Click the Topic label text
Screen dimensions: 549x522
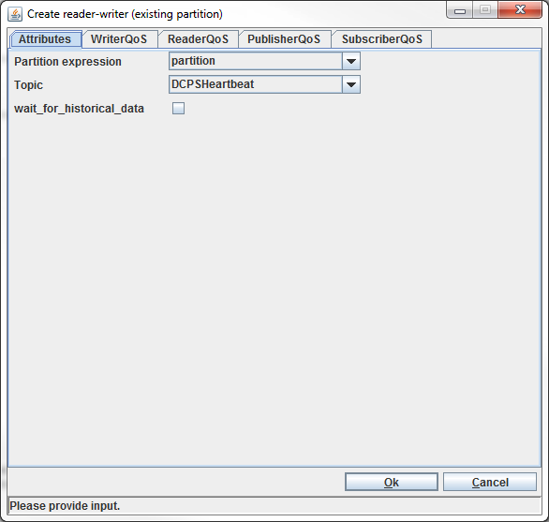click(x=28, y=85)
